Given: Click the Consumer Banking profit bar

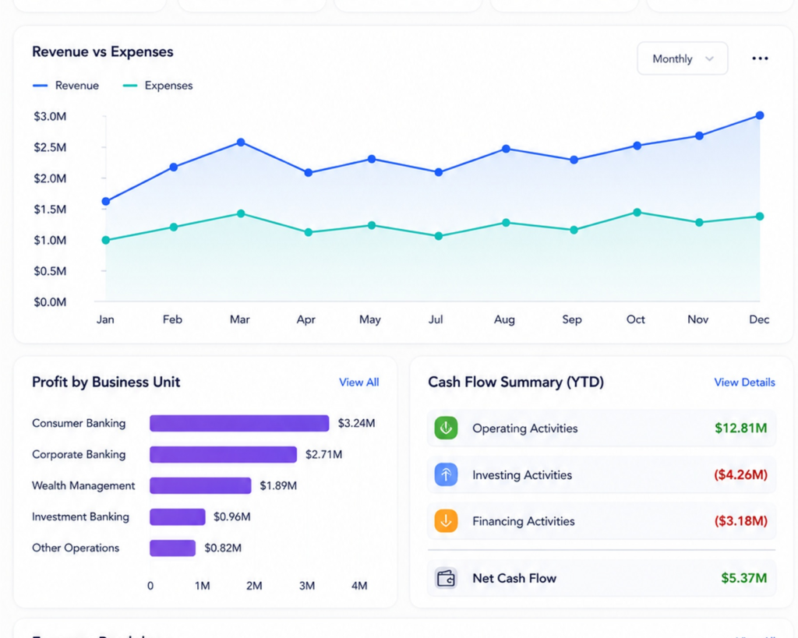Looking at the screenshot, I should (x=239, y=423).
